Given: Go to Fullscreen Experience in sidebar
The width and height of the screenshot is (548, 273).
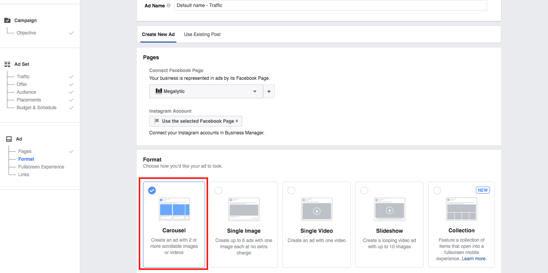Looking at the screenshot, I should [x=41, y=167].
